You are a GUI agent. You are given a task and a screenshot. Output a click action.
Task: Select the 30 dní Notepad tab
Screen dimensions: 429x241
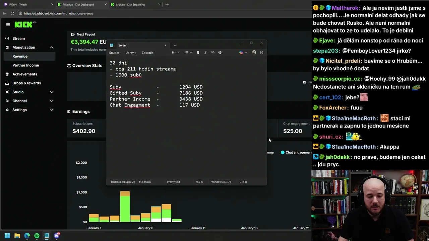[x=138, y=46]
